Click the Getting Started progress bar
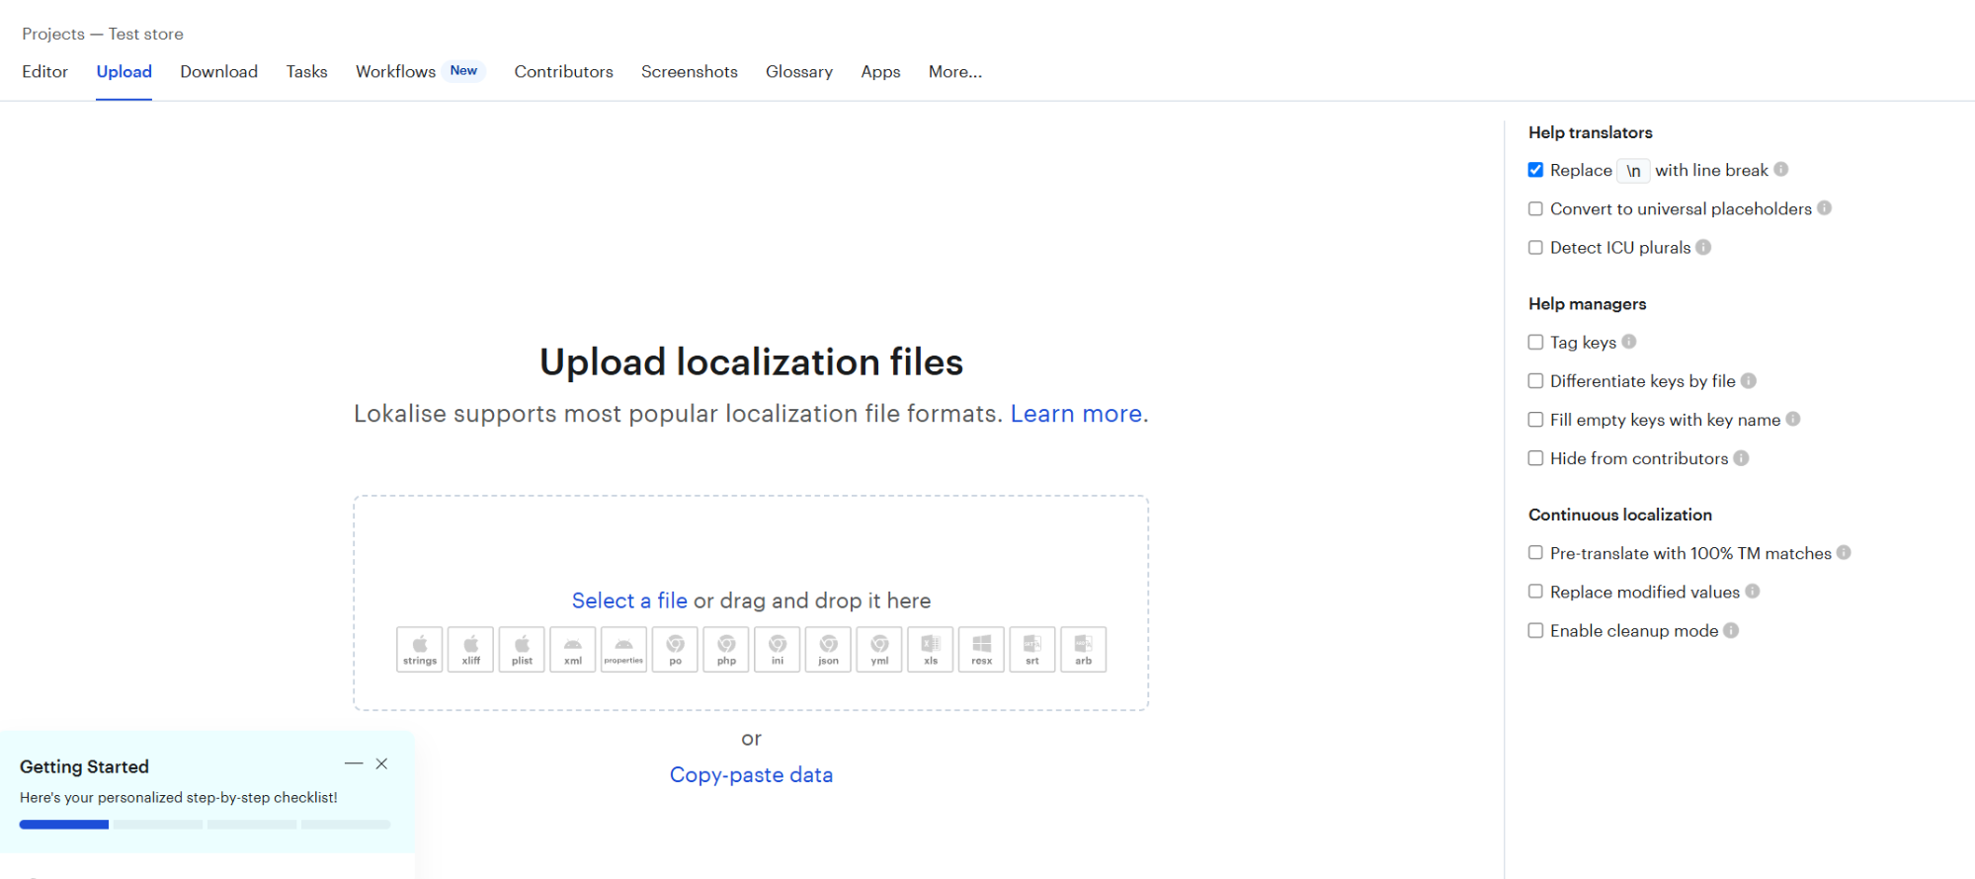This screenshot has height=879, width=1975. point(205,824)
